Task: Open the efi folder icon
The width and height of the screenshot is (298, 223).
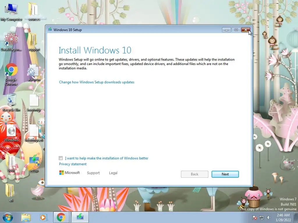Action: tap(10, 193)
